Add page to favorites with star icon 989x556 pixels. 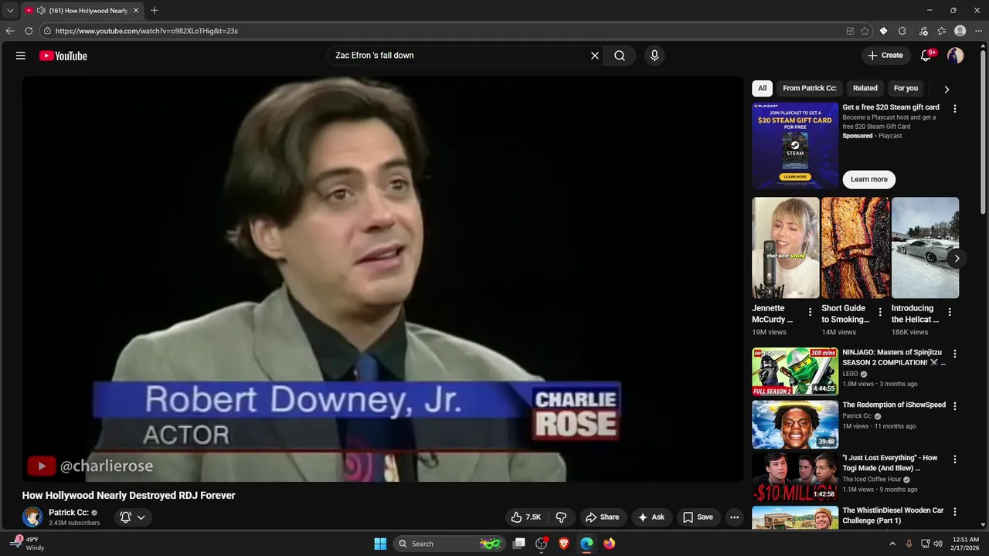pyautogui.click(x=865, y=31)
